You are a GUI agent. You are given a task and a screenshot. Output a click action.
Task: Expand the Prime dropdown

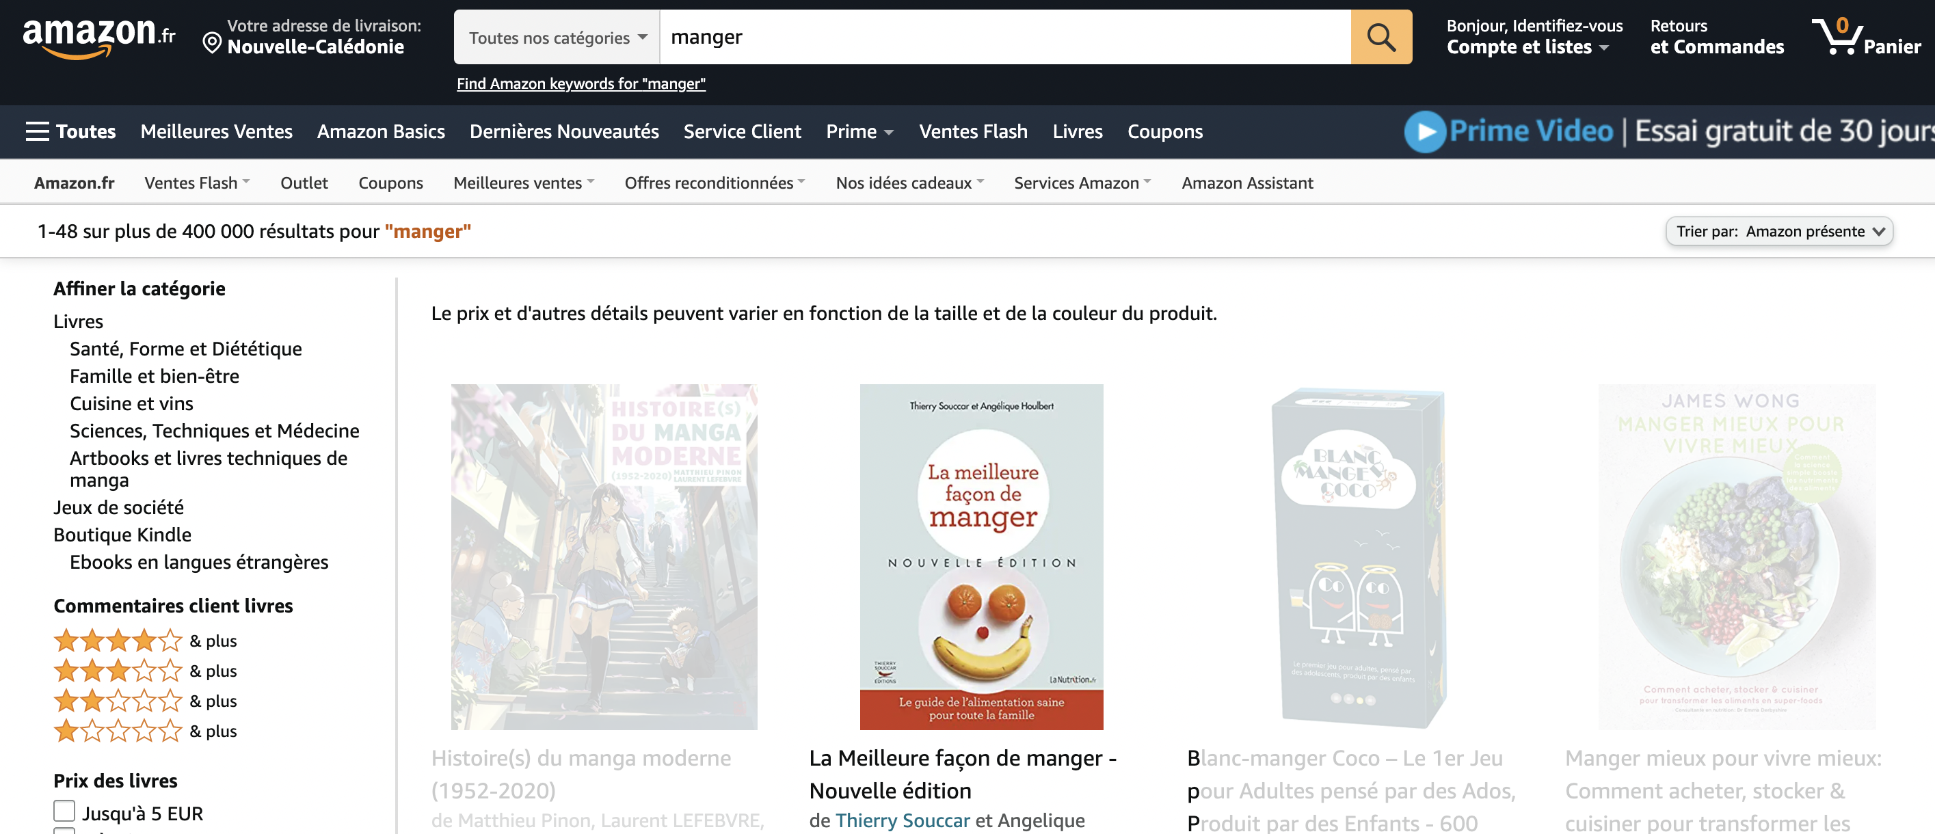pyautogui.click(x=859, y=131)
